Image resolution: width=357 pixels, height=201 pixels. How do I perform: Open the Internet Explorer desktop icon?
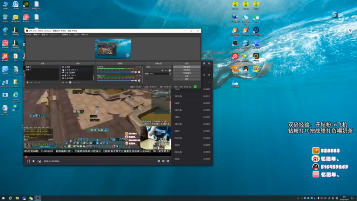tap(16, 96)
